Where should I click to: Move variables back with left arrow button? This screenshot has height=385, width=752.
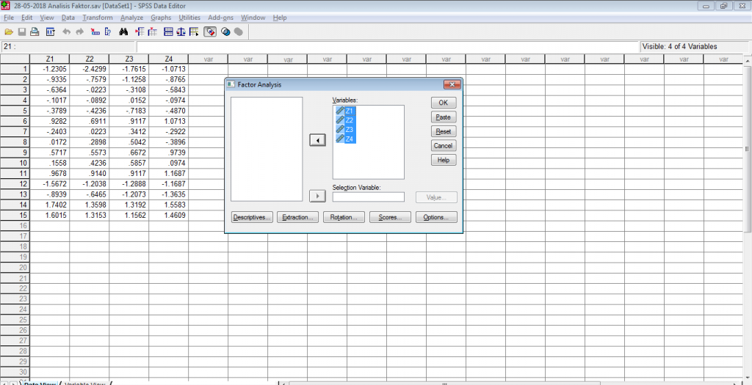[317, 140]
